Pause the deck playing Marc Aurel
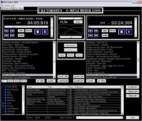Viewport: 142px width, 121px height. (x=45, y=32)
